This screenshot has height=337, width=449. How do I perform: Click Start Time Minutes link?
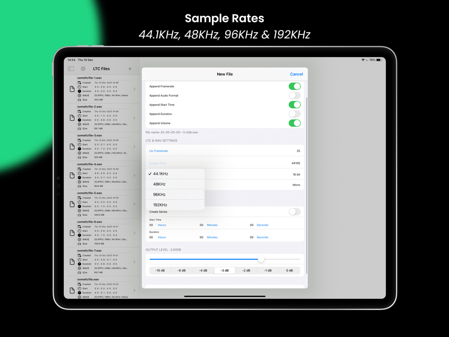pyautogui.click(x=212, y=225)
